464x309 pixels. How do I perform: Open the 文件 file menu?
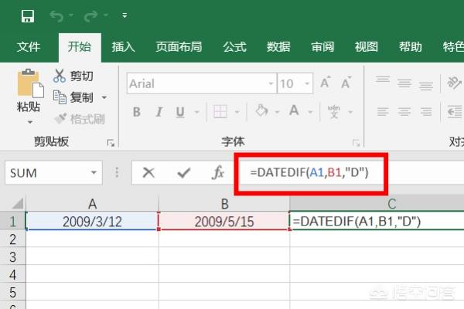pyautogui.click(x=29, y=46)
